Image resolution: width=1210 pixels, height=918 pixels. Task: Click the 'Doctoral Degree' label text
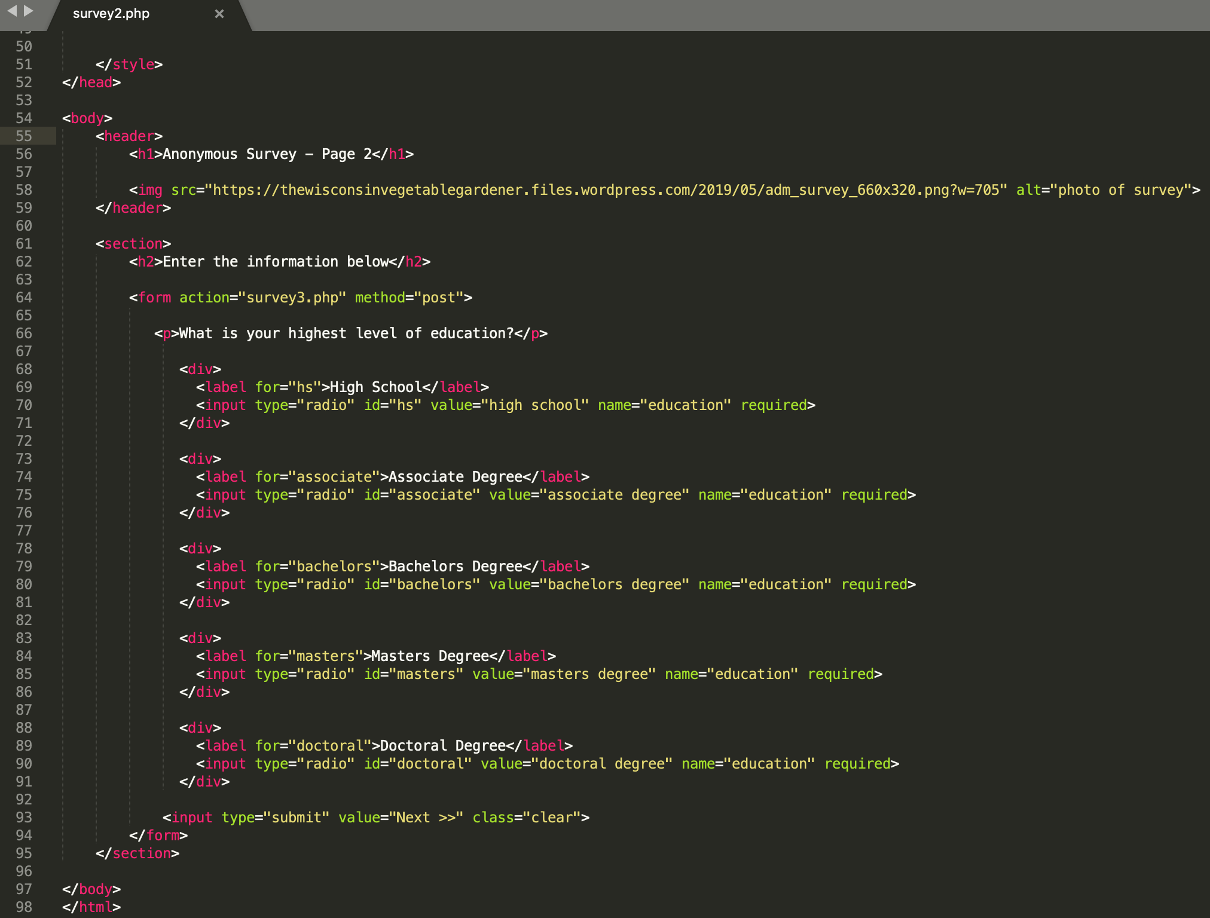[x=443, y=746]
